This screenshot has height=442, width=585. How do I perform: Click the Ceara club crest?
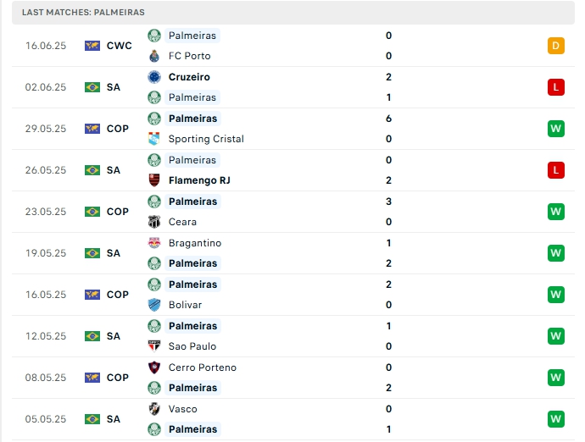click(153, 222)
